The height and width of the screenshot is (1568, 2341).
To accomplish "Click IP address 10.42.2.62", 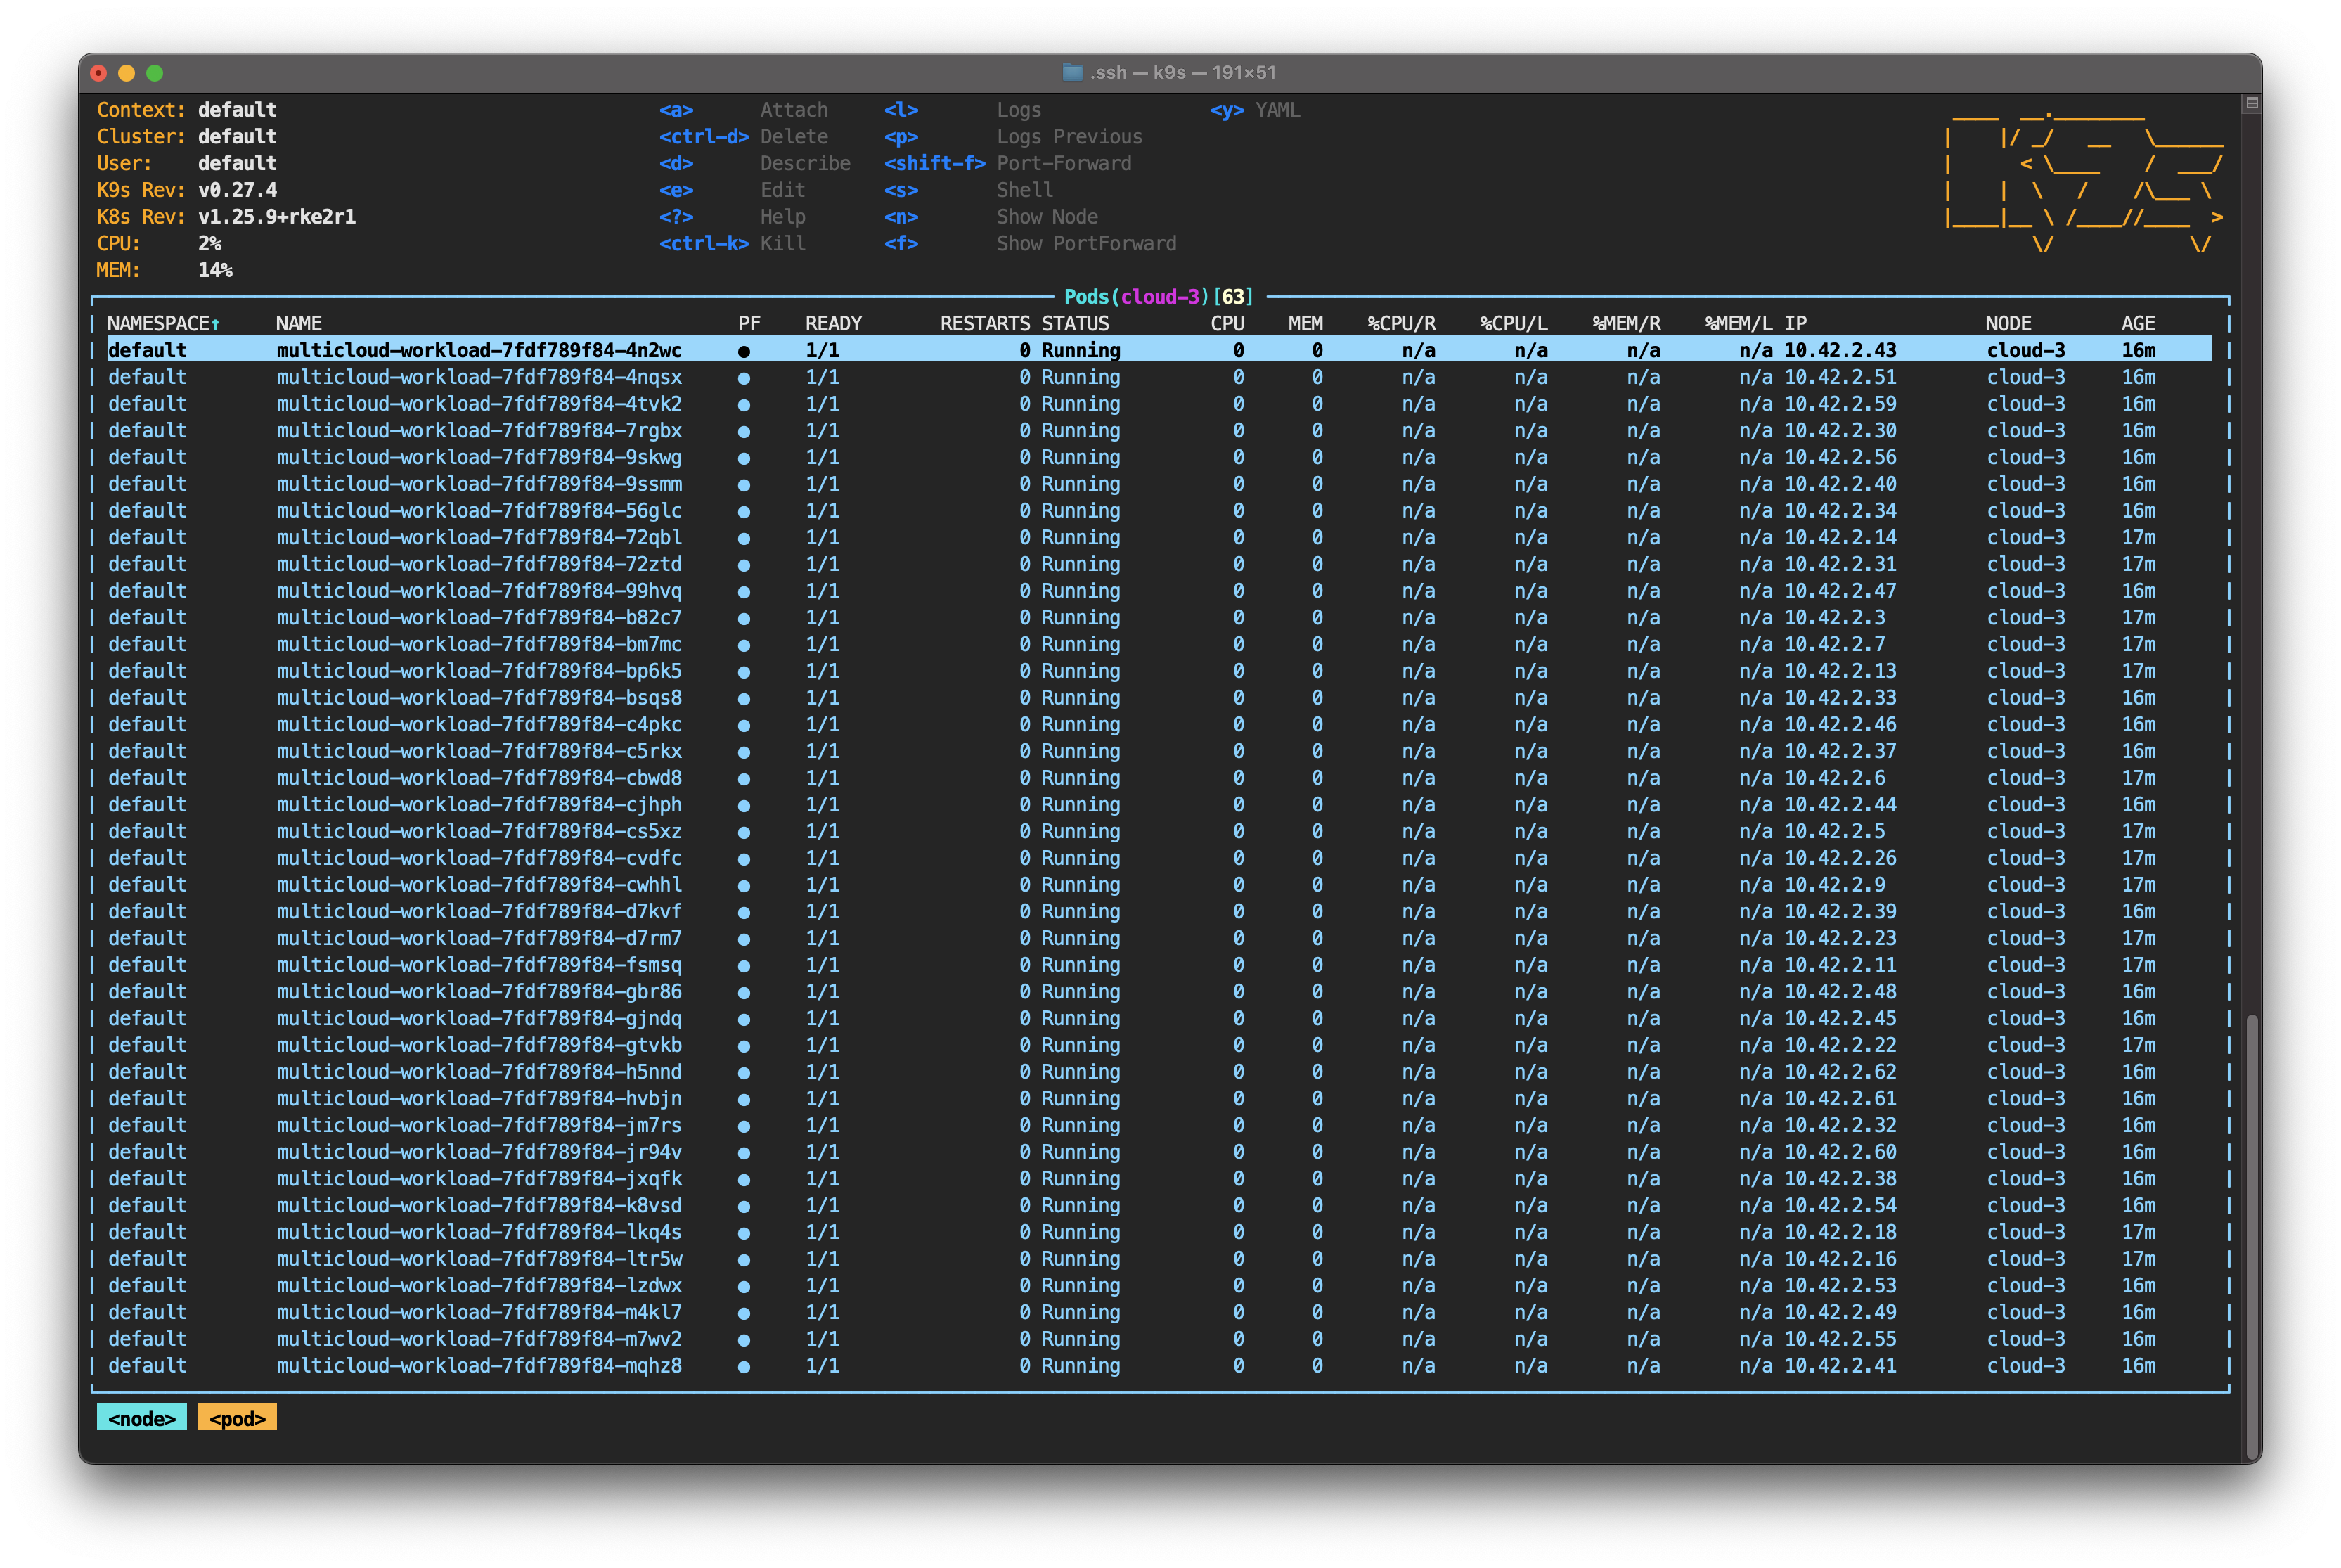I will [1840, 1072].
